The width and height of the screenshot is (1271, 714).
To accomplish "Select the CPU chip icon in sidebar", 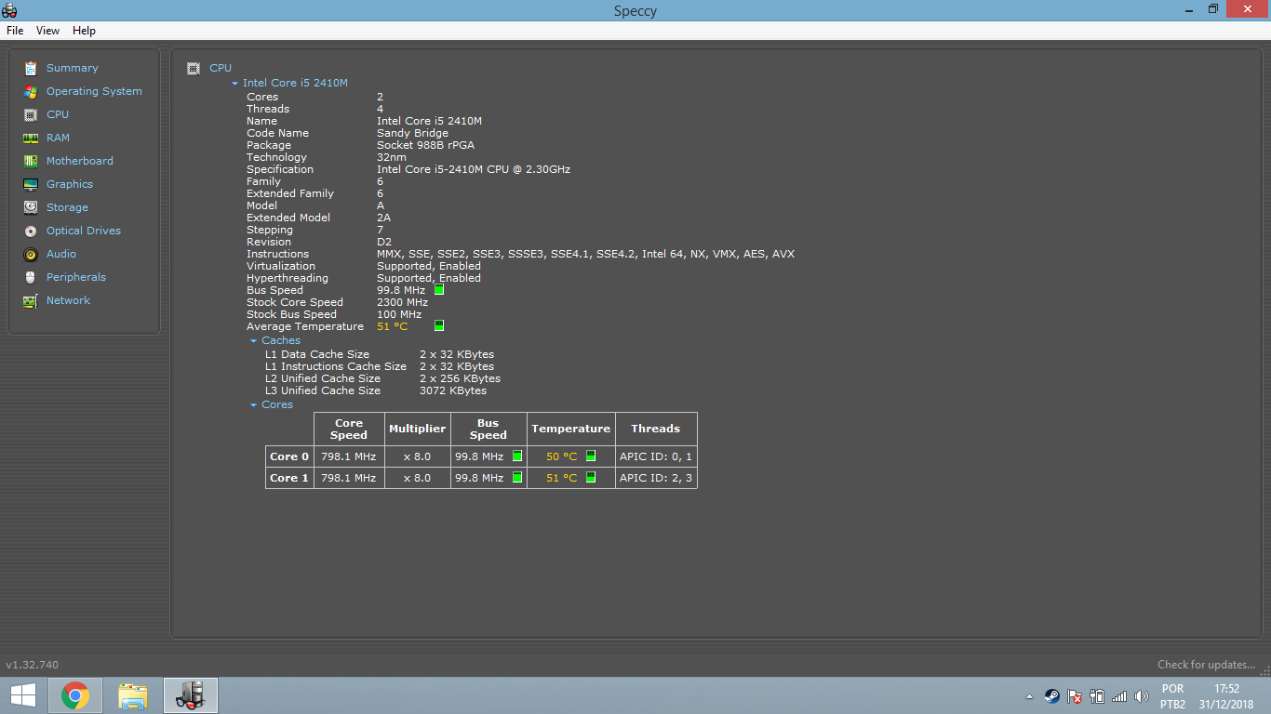I will [31, 114].
